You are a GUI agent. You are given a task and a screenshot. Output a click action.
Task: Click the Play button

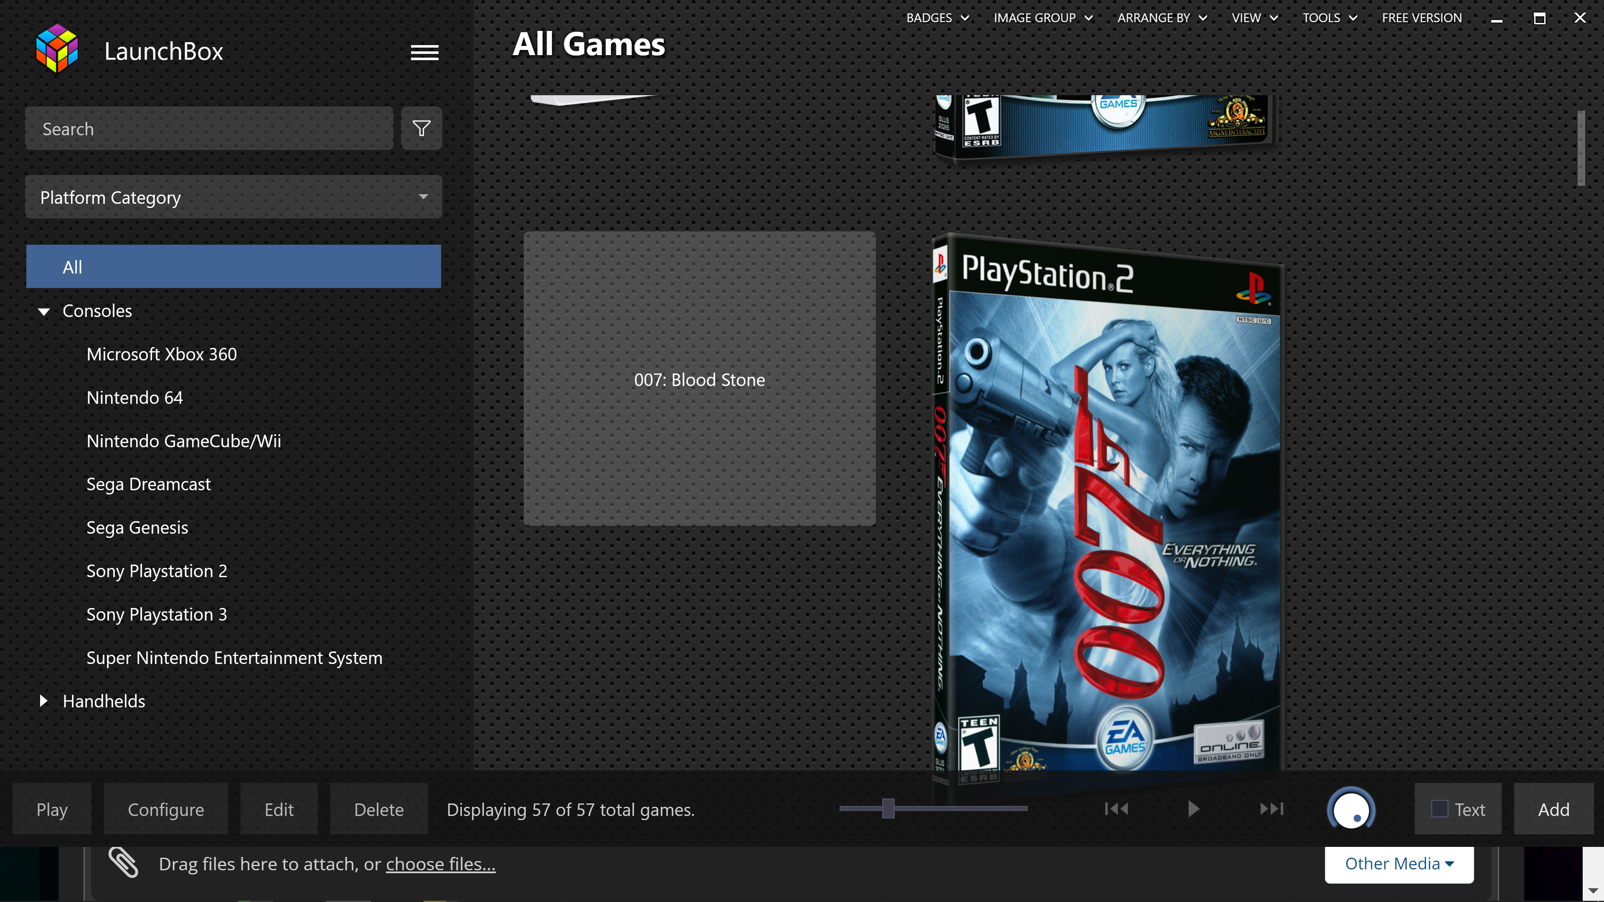(52, 808)
